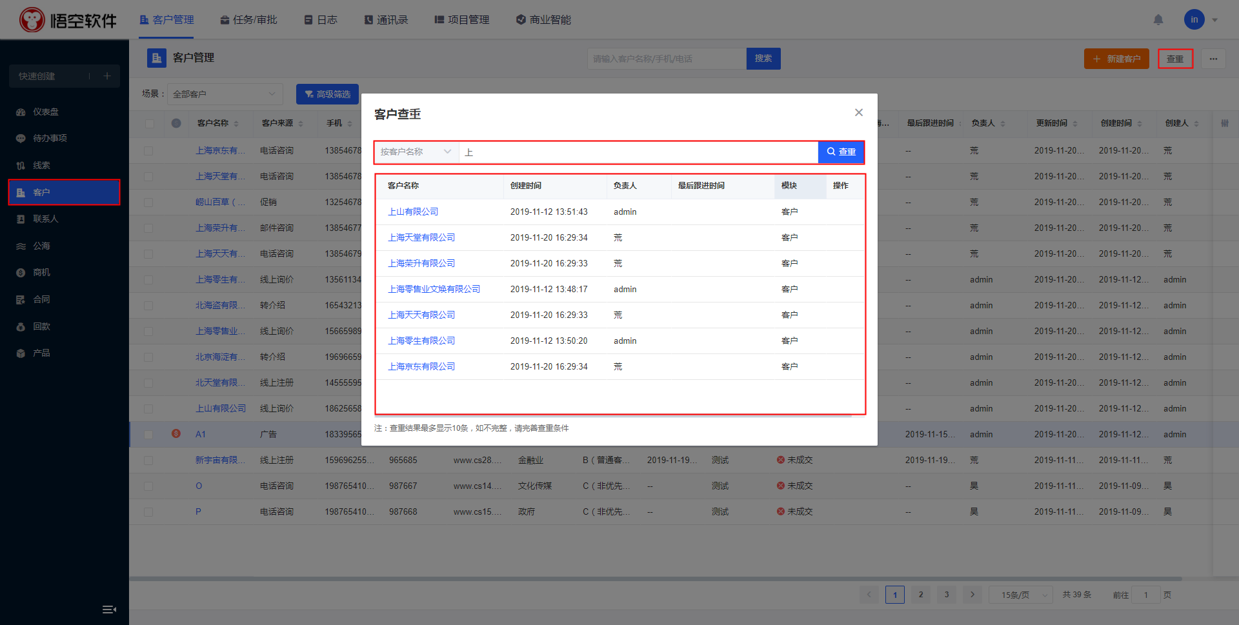
Task: Expand the 15条/页 page size dropdown
Action: (1020, 595)
